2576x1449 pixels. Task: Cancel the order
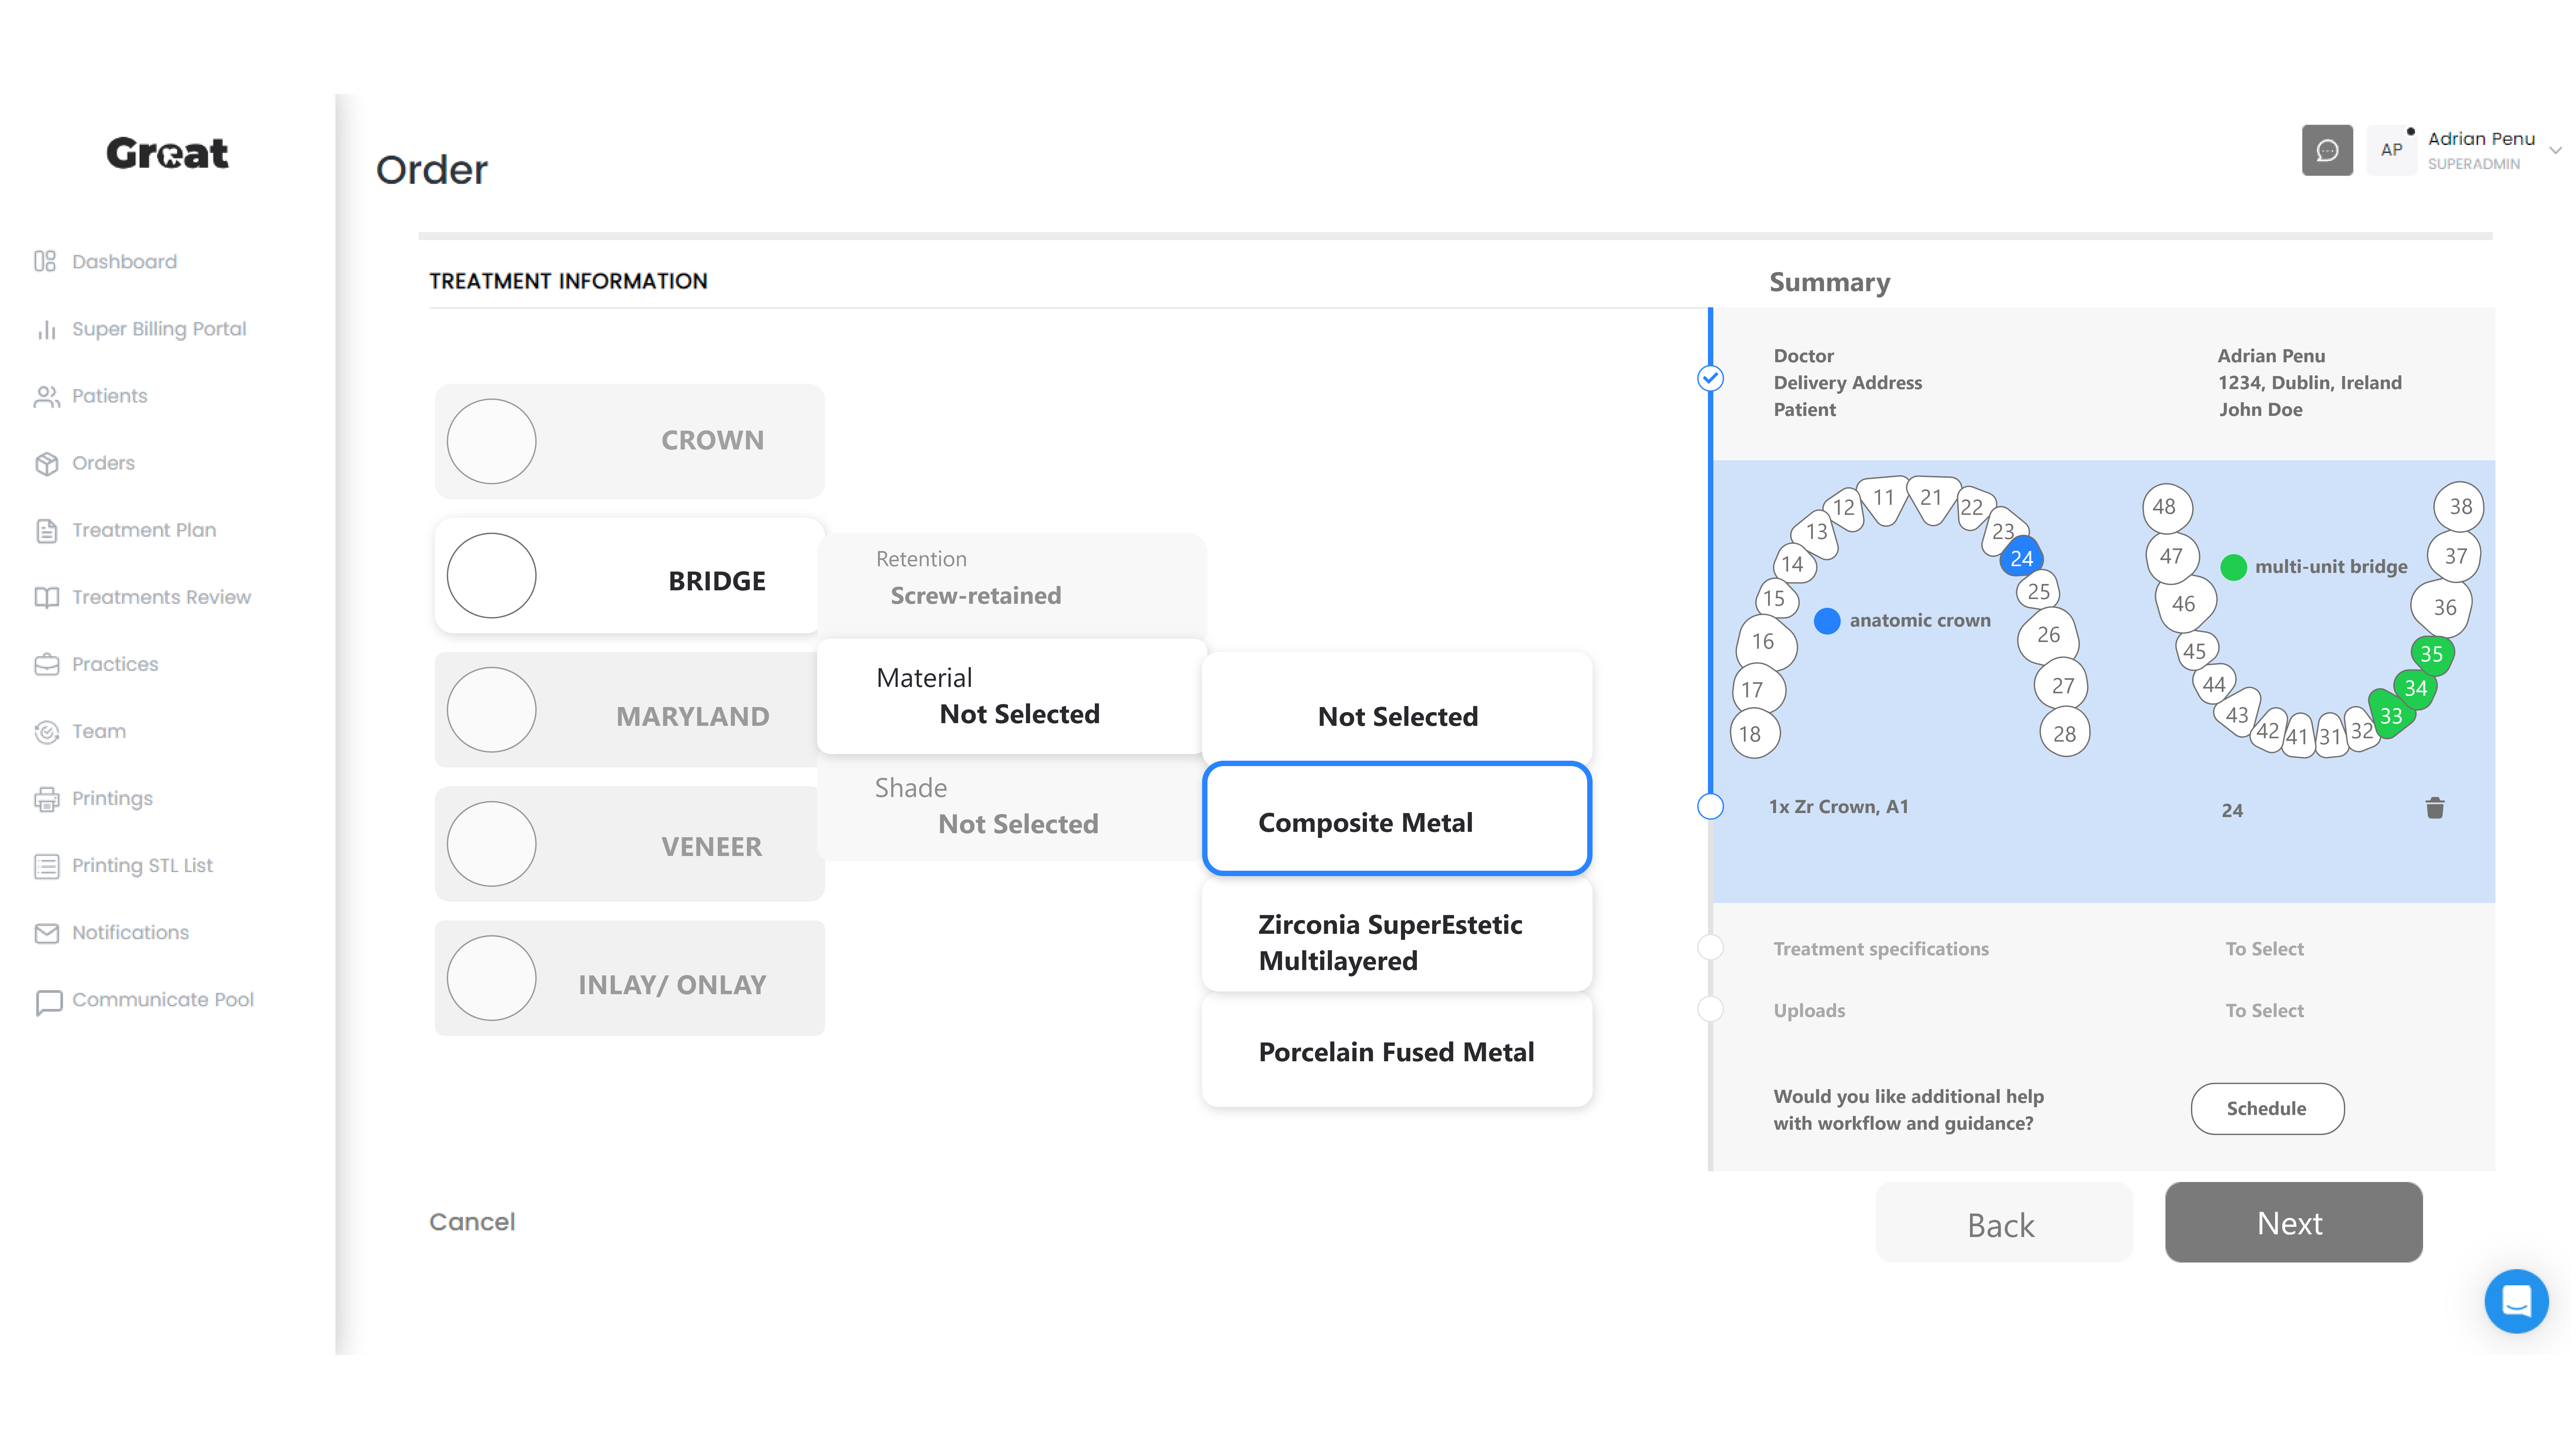click(x=472, y=1222)
